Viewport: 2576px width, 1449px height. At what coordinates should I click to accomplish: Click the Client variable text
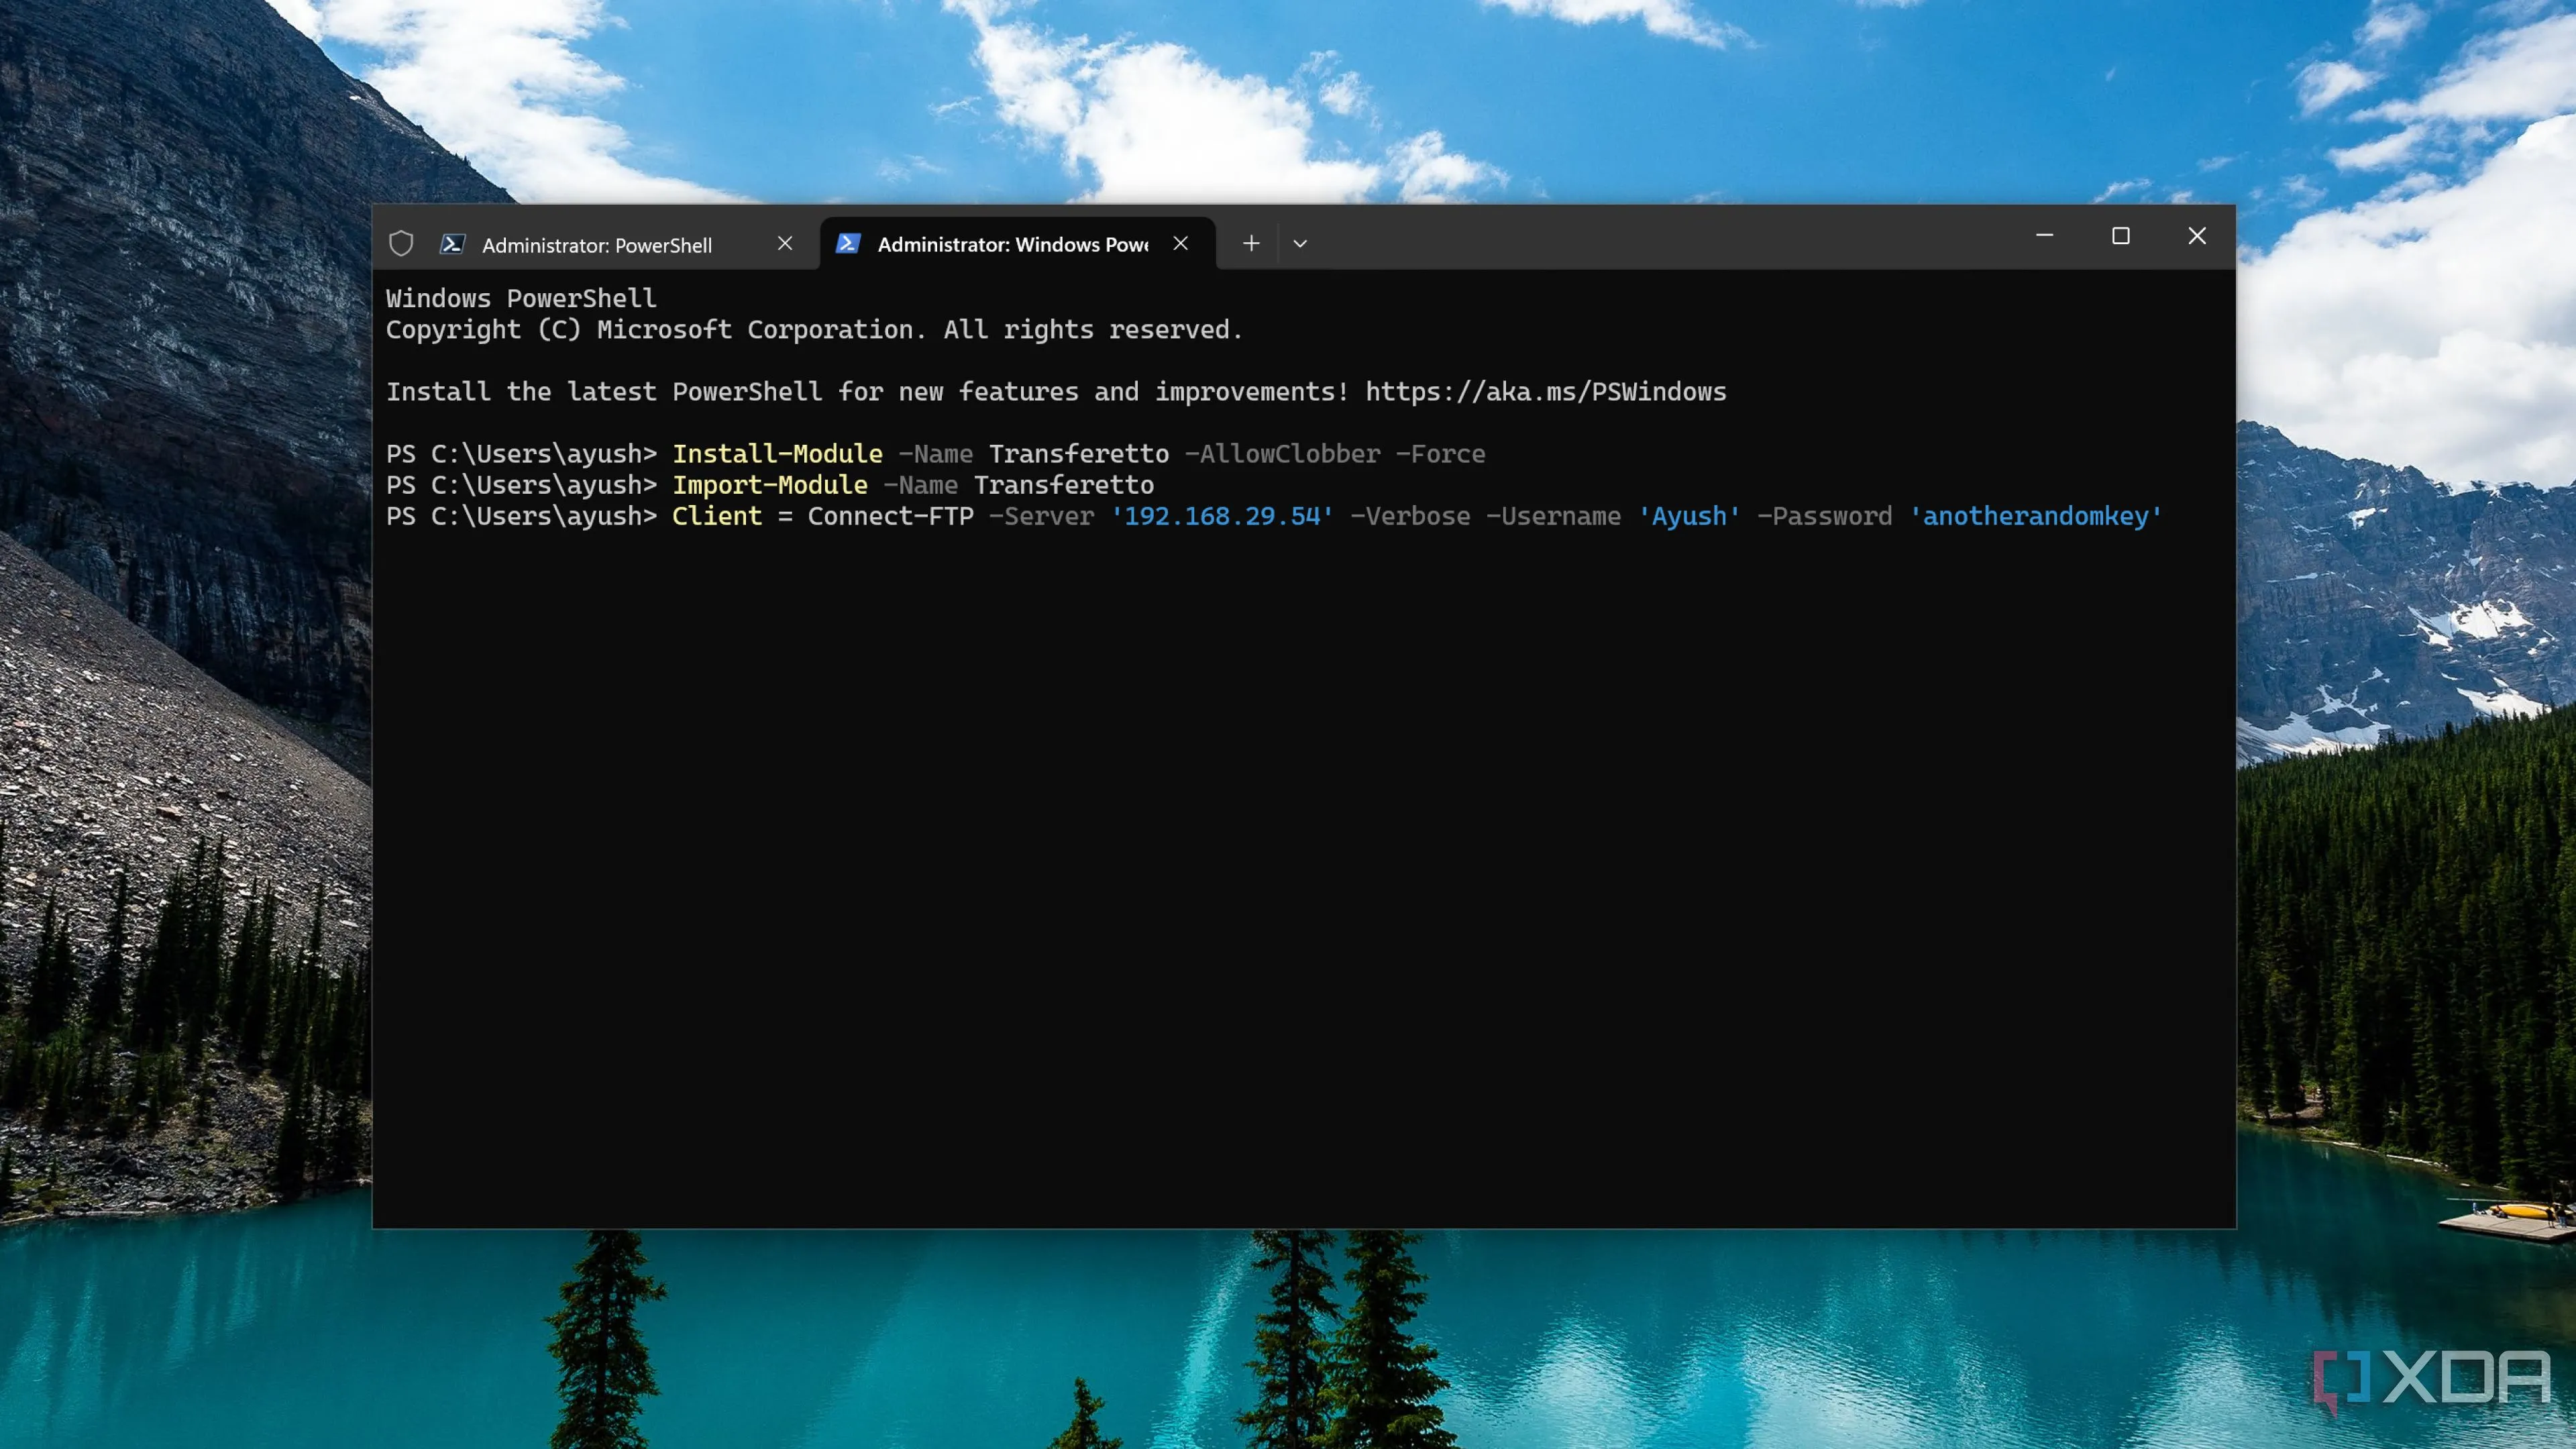click(717, 516)
